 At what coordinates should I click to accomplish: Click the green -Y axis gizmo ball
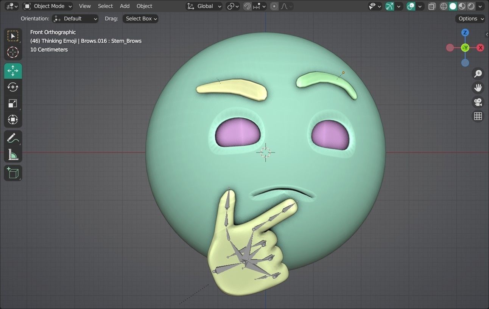tap(465, 48)
